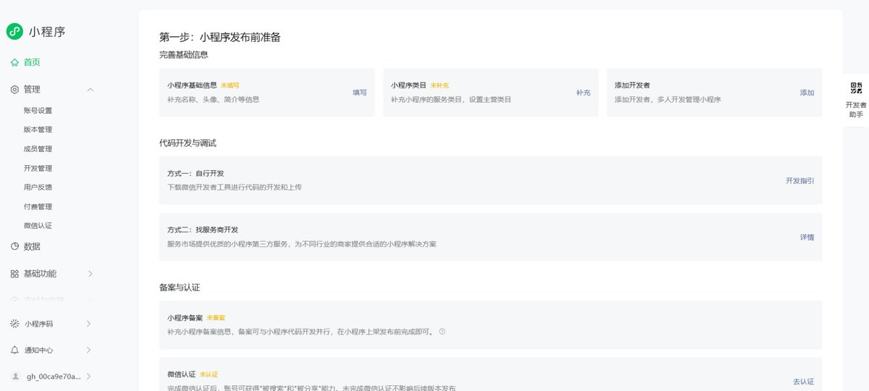Click the 小程序备案 card title
Screen dimensions: 869x391
pos(185,318)
